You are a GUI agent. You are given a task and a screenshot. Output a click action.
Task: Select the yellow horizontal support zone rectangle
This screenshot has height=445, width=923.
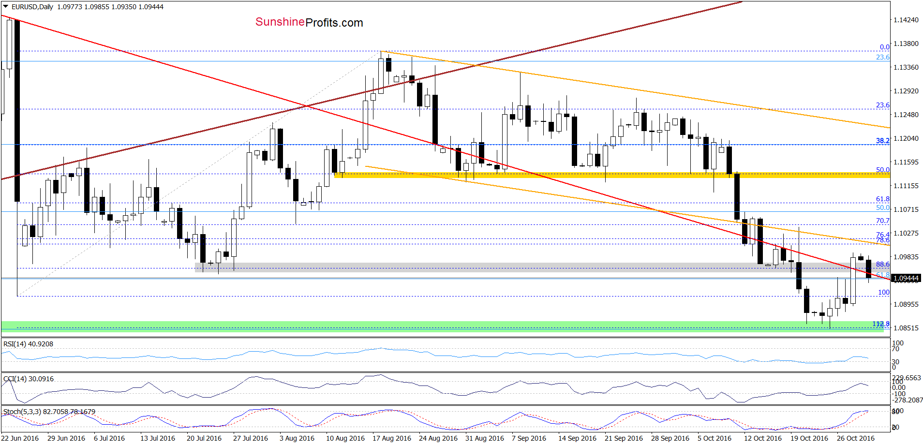612,175
